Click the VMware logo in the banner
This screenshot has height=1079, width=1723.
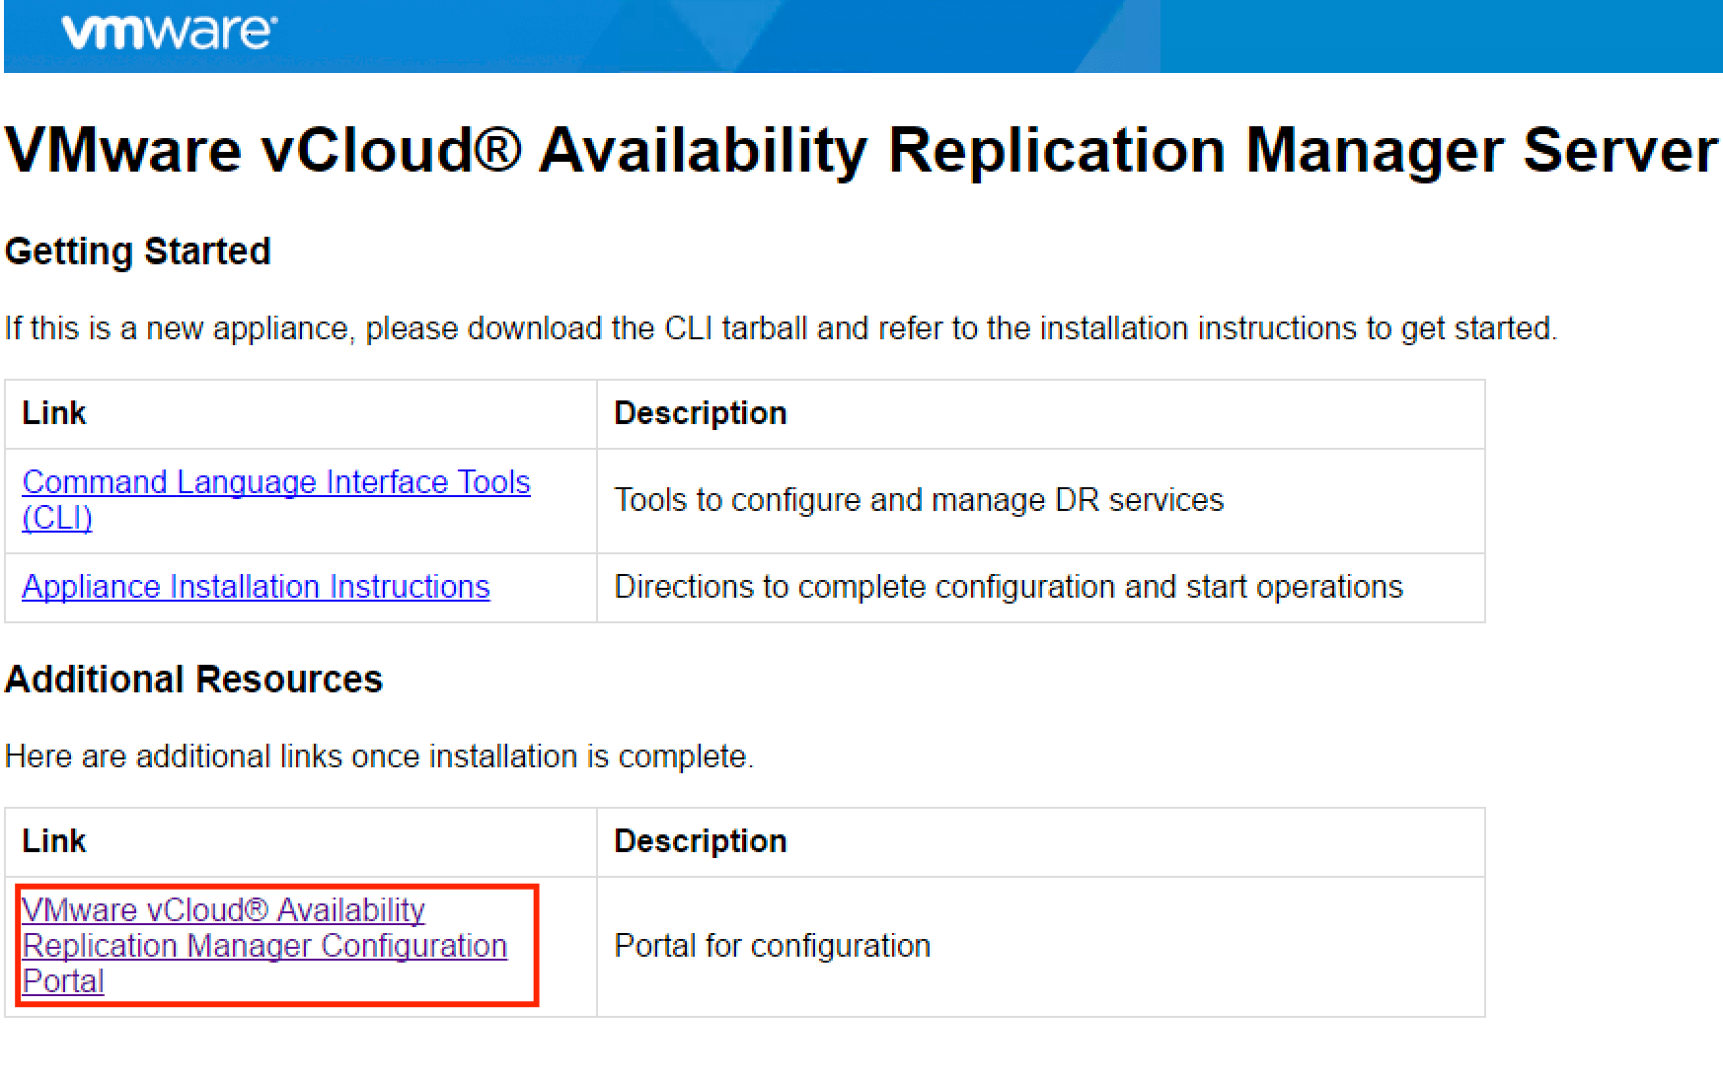click(x=169, y=32)
